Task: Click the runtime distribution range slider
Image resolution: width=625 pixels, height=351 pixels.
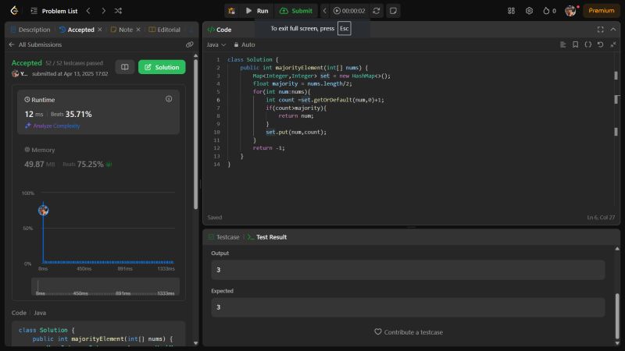Action: [105, 286]
